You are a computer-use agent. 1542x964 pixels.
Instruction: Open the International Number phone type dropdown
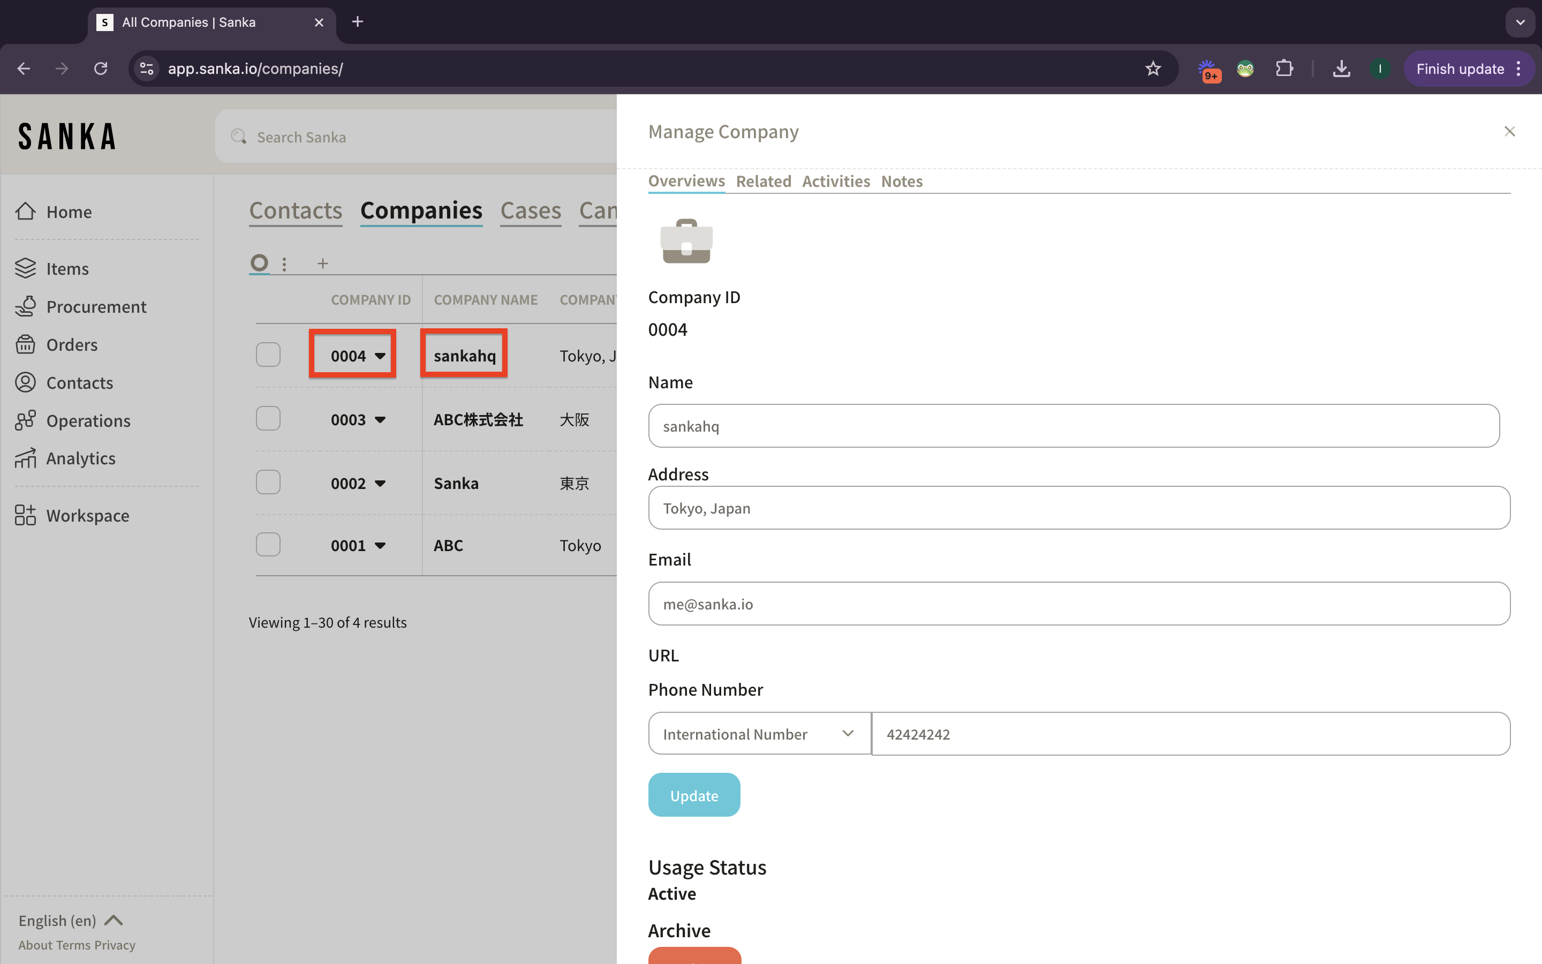[x=759, y=734]
